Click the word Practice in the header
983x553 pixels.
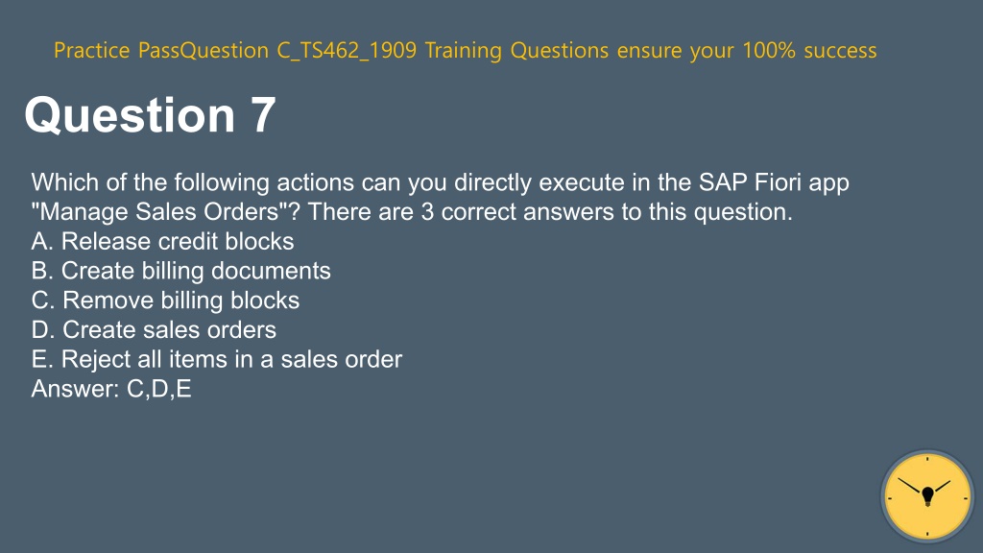(x=91, y=50)
